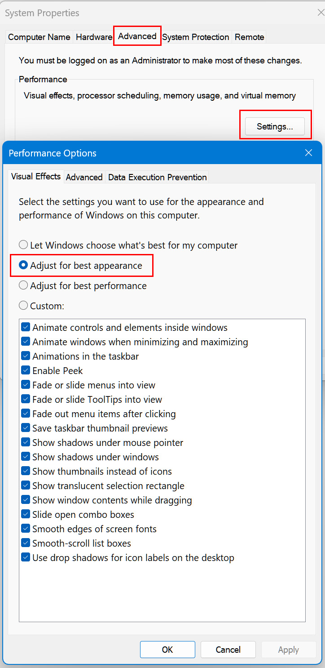Select Let Windows choose what's best

point(23,245)
